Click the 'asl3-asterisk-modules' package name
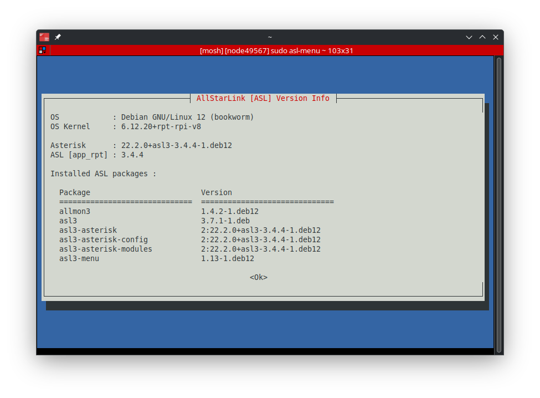Viewport: 540px width, 398px height. point(105,249)
